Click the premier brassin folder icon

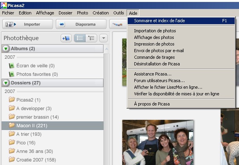point(12,117)
